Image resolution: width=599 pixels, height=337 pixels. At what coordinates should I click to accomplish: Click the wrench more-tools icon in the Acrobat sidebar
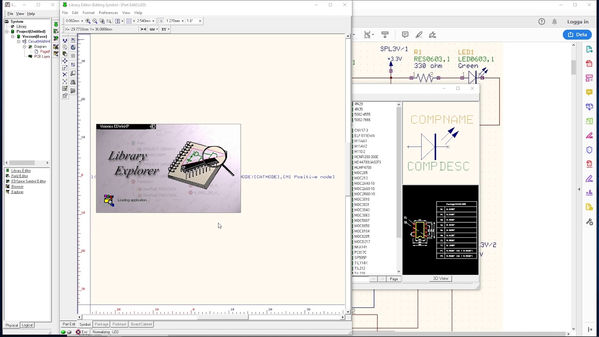coord(589,222)
